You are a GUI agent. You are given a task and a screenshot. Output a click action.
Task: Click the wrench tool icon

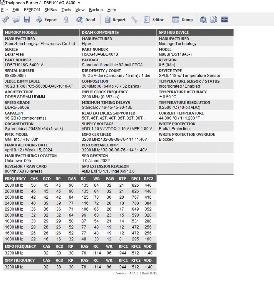[134, 20]
